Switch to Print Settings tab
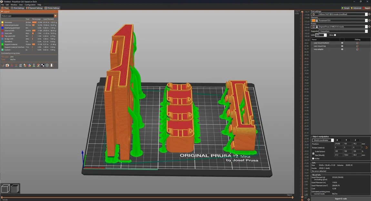 point(17,8)
